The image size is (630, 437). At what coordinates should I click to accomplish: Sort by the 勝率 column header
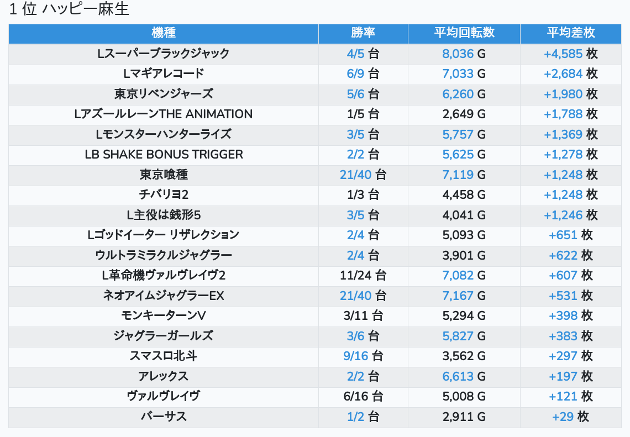click(x=363, y=33)
